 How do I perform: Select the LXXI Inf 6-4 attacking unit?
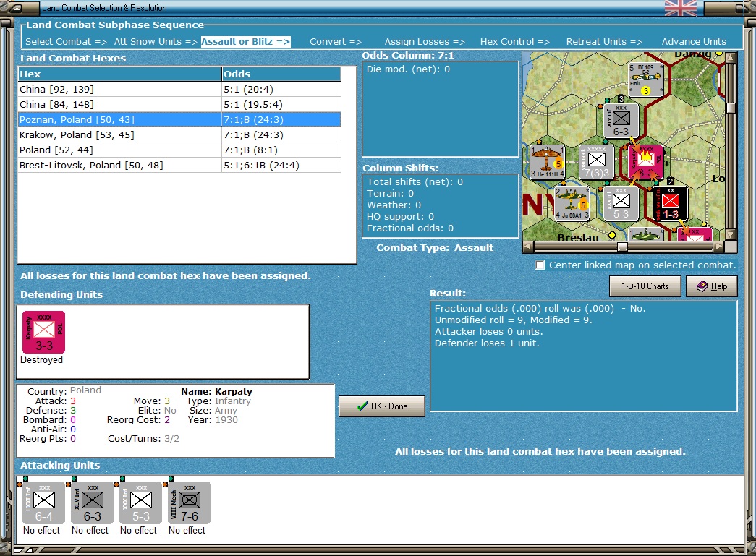44,502
